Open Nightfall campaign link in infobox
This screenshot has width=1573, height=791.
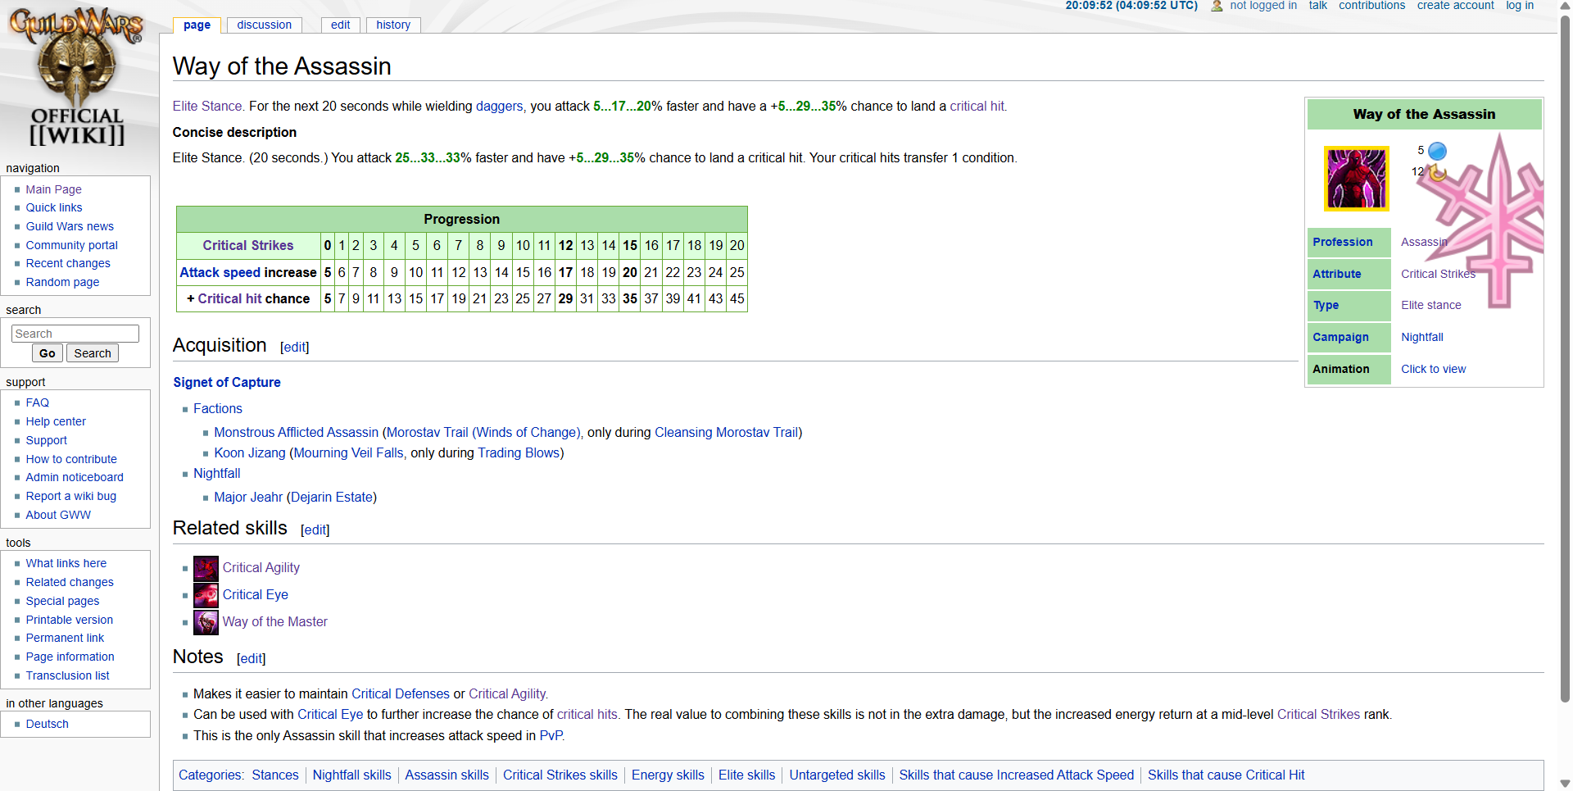tap(1421, 338)
